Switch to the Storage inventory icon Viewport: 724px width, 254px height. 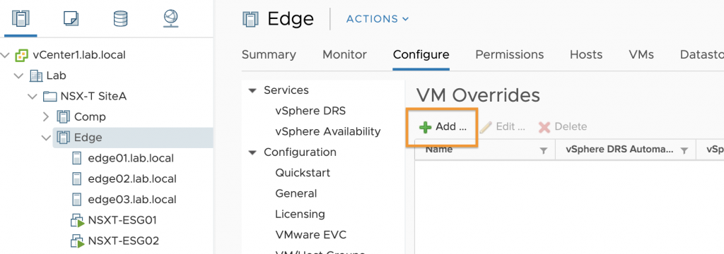tap(120, 18)
